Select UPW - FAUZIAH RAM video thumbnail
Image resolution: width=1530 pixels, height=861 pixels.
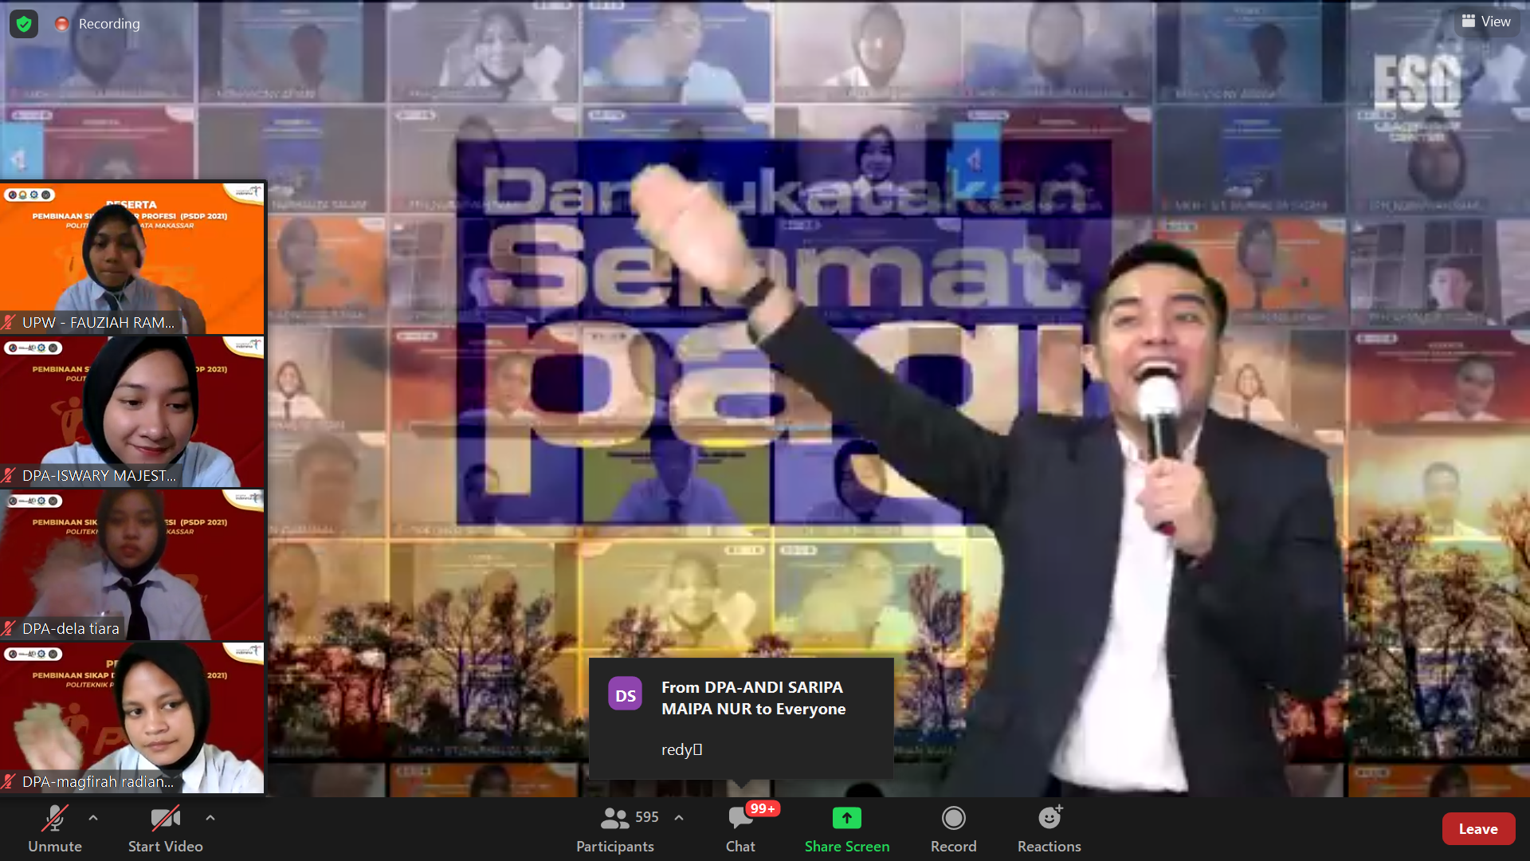pos(132,257)
